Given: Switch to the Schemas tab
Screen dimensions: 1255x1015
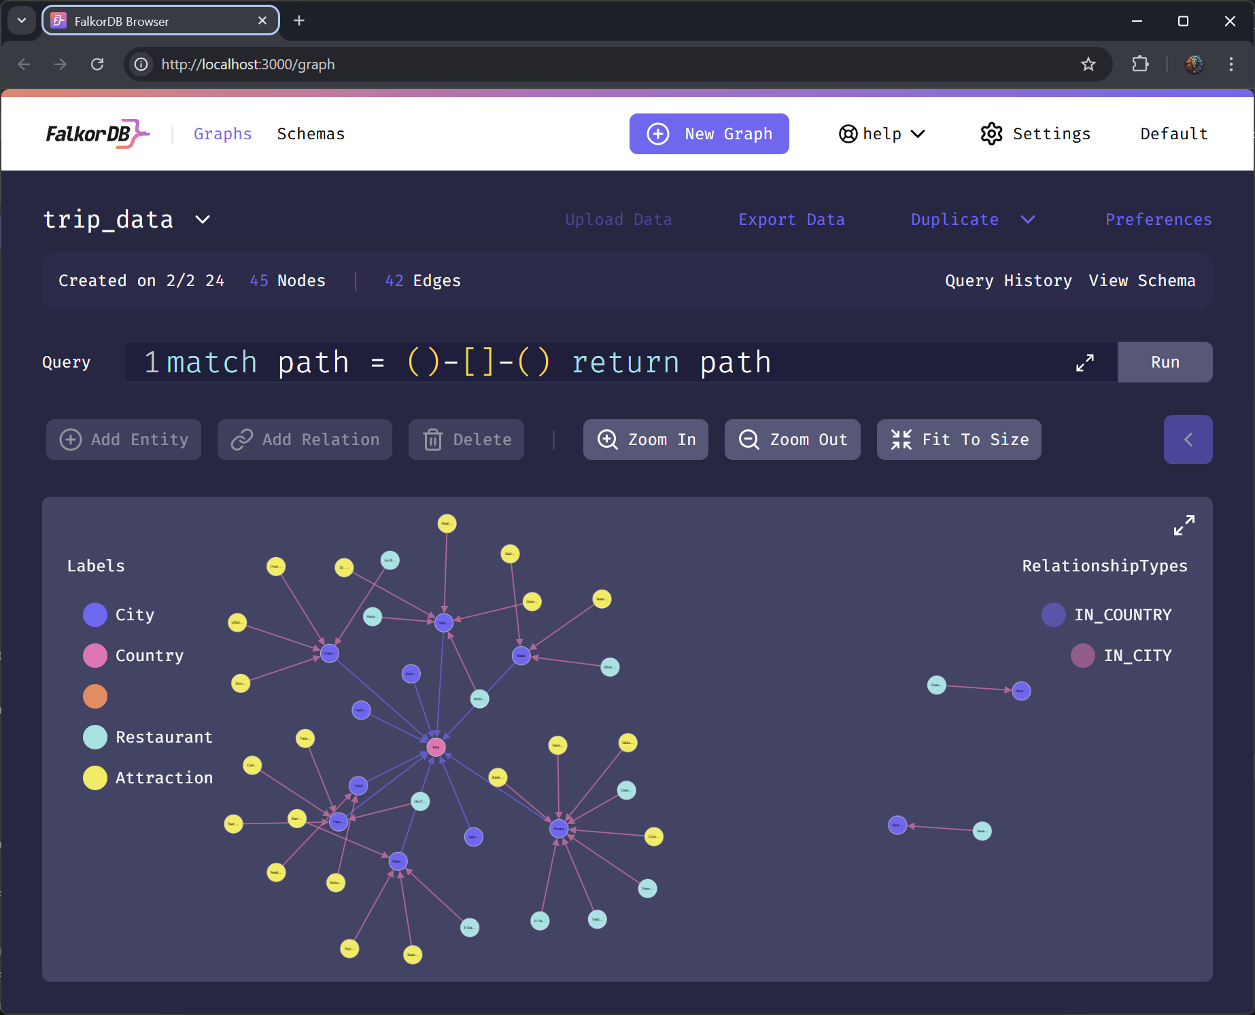Looking at the screenshot, I should tap(311, 134).
